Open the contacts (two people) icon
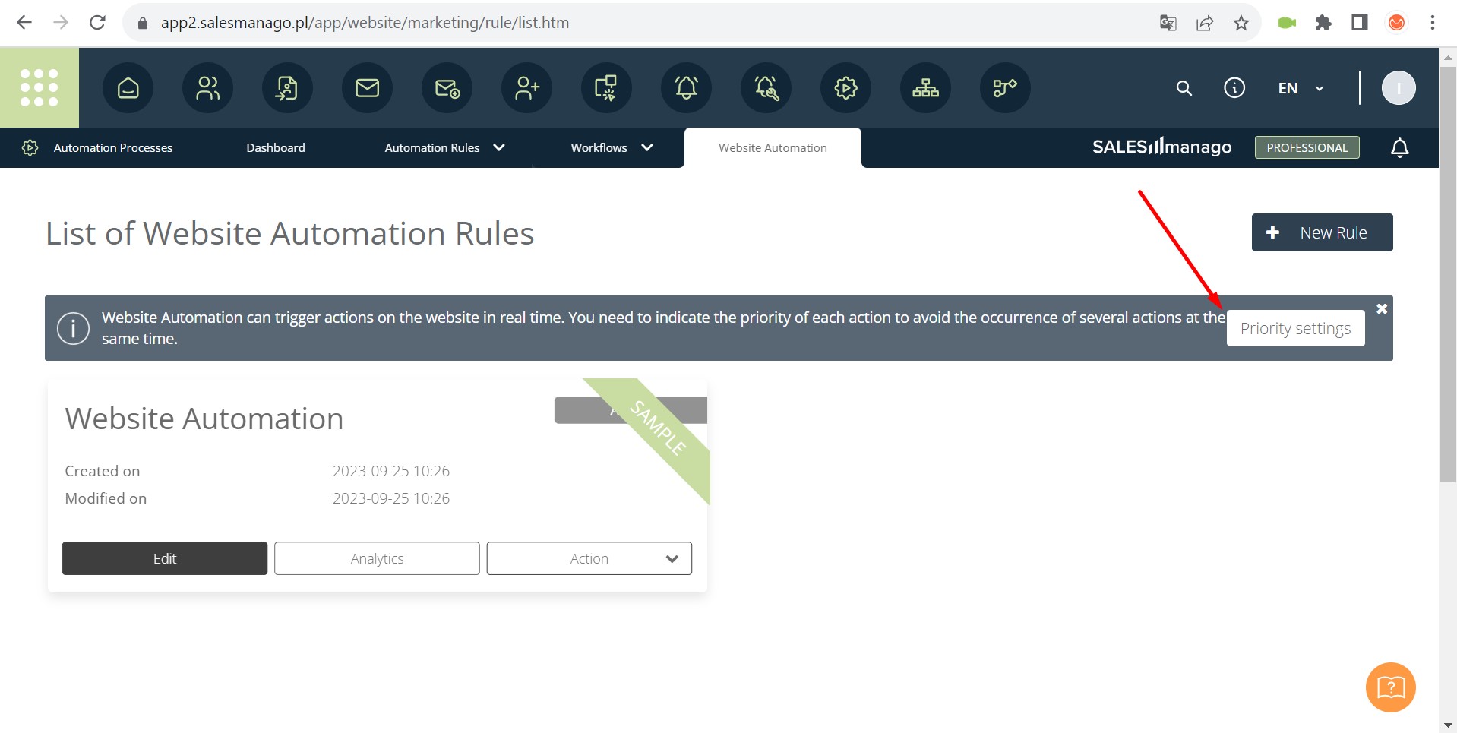 tap(207, 88)
